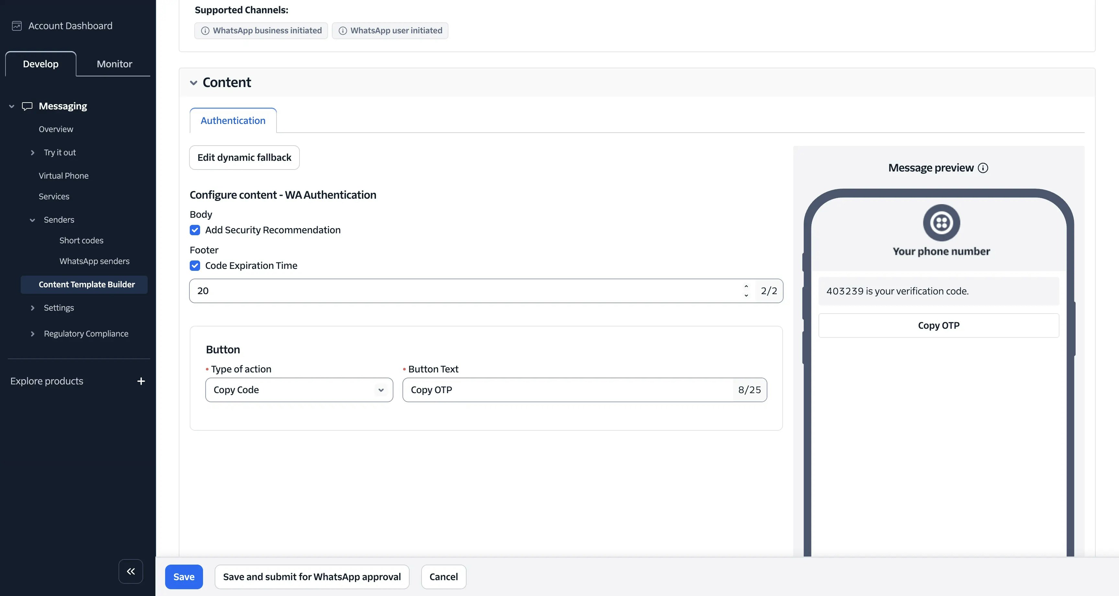1119x596 pixels.
Task: Increment expiration time with stepper arrow
Action: pos(746,286)
